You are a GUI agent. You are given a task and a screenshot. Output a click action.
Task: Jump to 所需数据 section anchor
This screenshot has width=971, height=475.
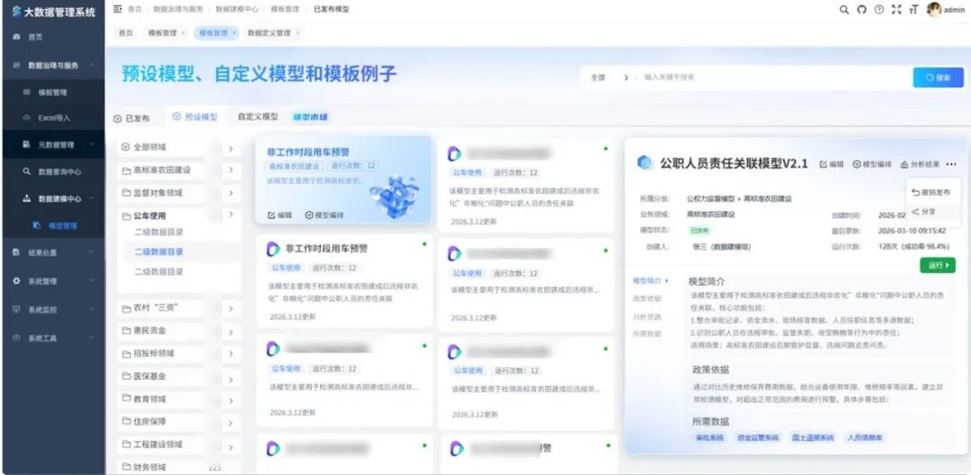pyautogui.click(x=646, y=334)
